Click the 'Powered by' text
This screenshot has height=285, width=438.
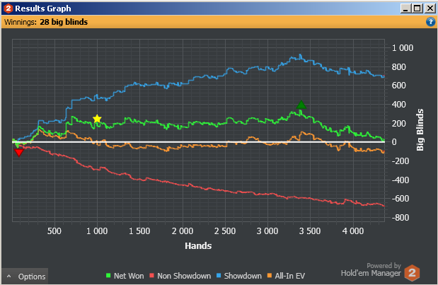coord(384,265)
